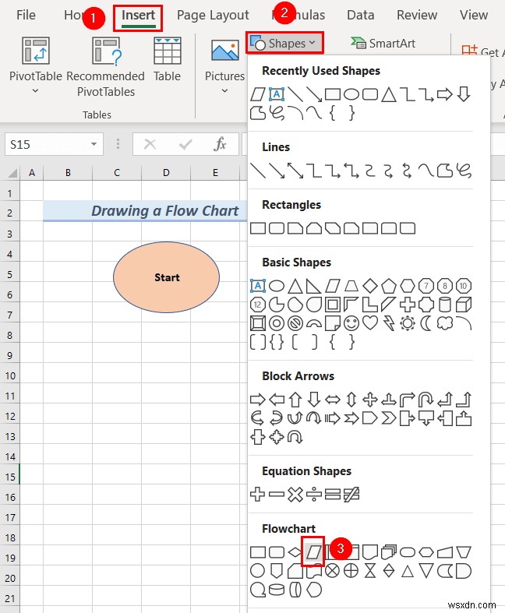Open the Name Box dropdown arrow
Screen dimensions: 505x613
pyautogui.click(x=94, y=144)
